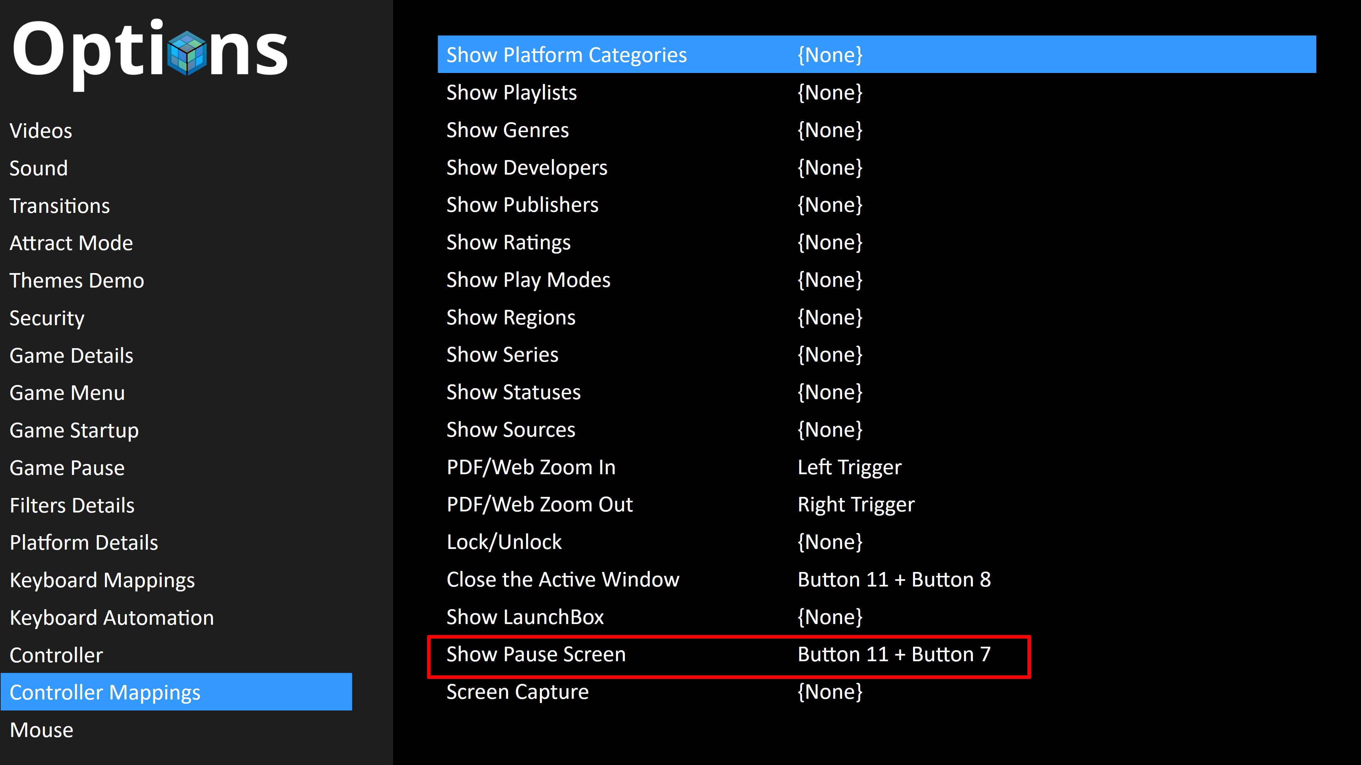
Task: Choose the Show Sources mapping
Action: [876, 430]
